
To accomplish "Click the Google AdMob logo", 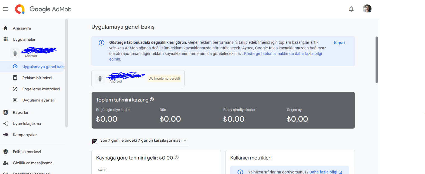I will 43,9.
